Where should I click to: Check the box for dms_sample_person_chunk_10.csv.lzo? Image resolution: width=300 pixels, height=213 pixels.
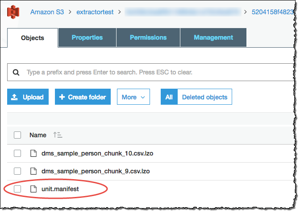(x=17, y=153)
